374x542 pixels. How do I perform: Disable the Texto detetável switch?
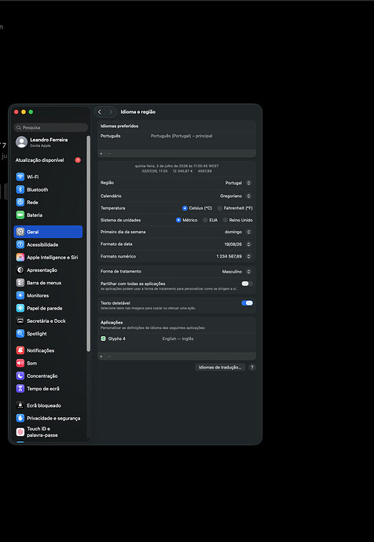(247, 303)
